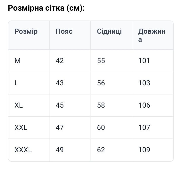Select the XXXL size cell

tap(23, 150)
